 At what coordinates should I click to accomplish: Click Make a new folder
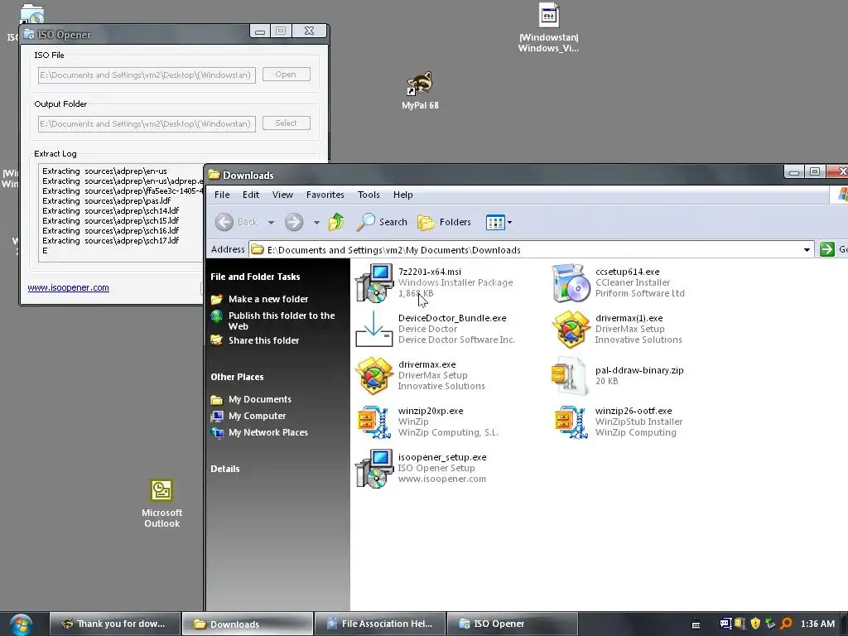coord(268,299)
